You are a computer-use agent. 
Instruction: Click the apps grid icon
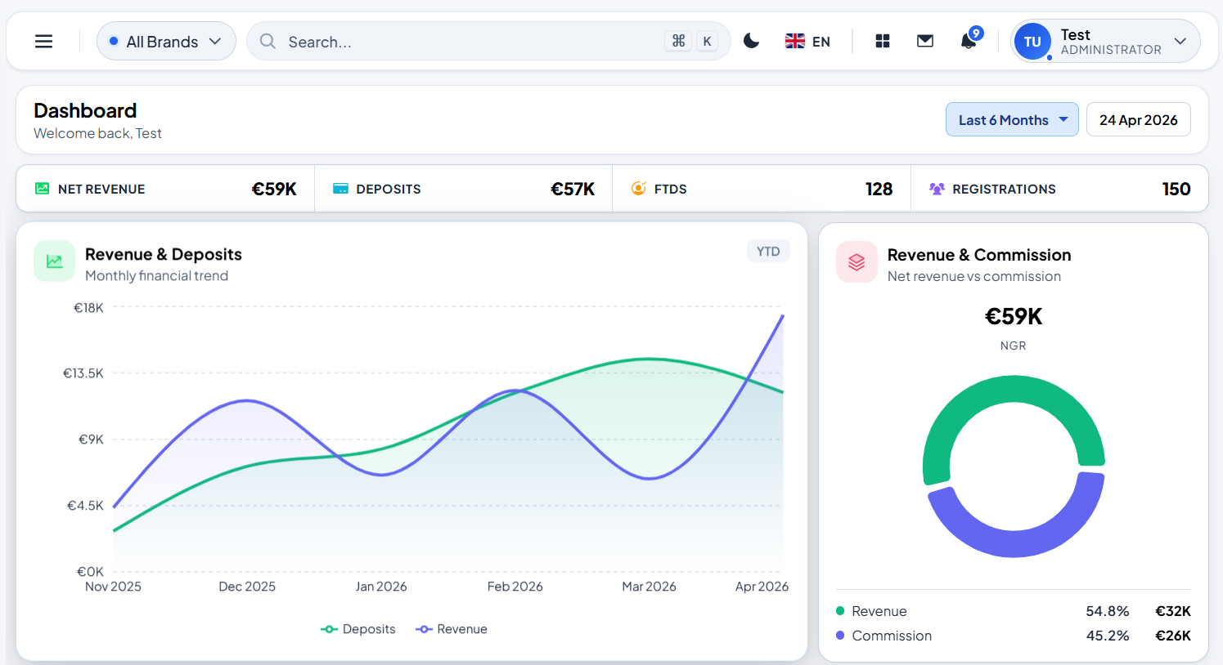click(882, 40)
